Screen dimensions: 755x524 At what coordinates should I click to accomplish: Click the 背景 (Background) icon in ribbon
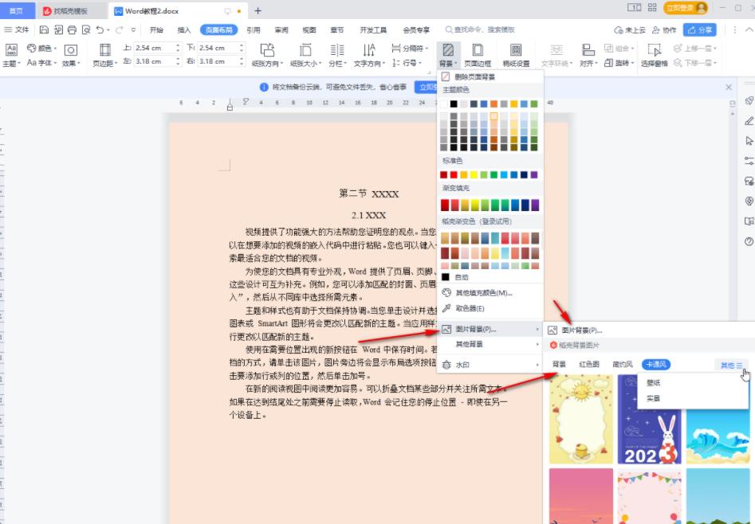pyautogui.click(x=448, y=53)
